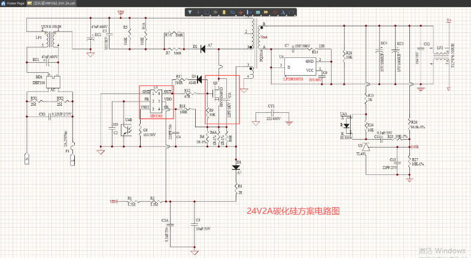
Task: Click the R12 gate resistor designator
Action: click(187, 91)
